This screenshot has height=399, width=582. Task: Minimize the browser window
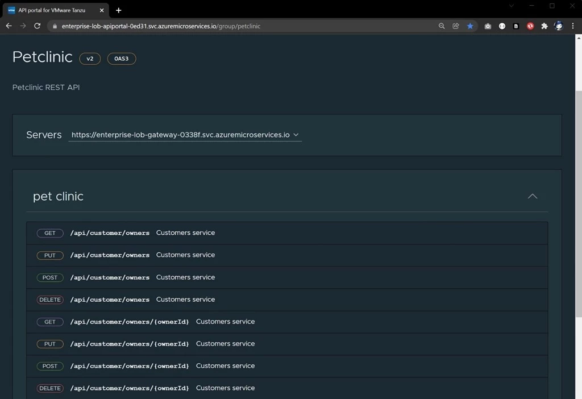click(531, 6)
